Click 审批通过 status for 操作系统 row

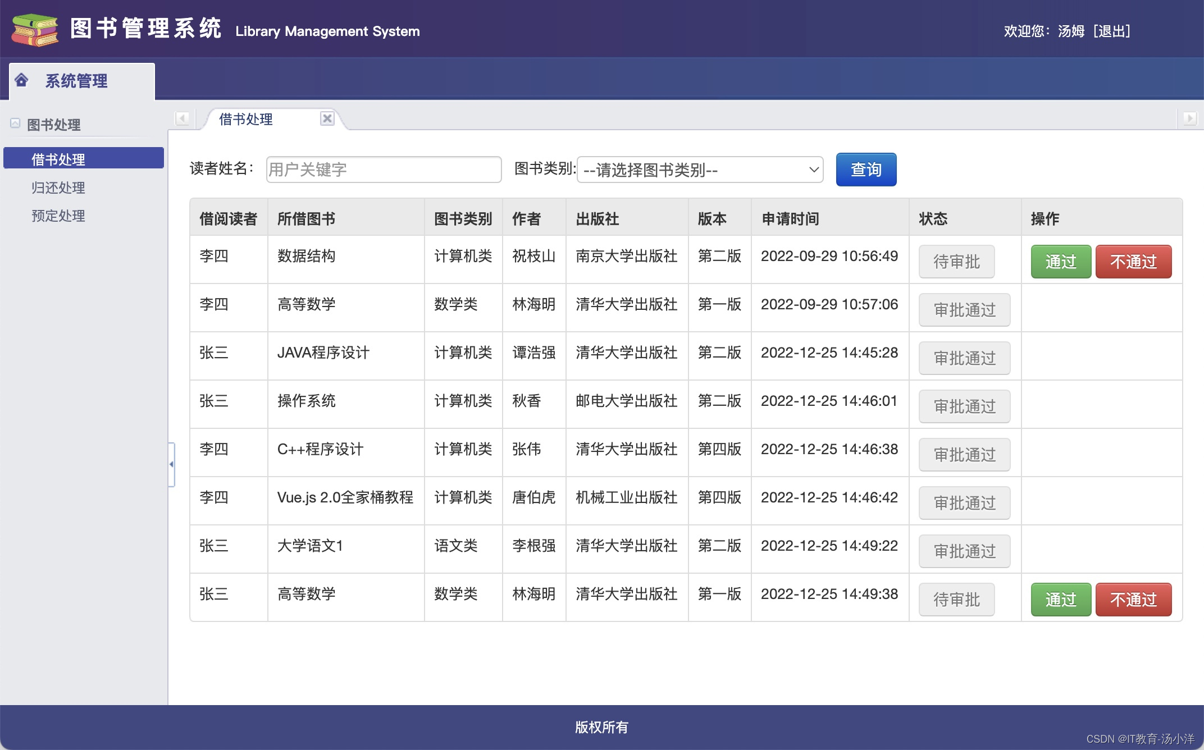pos(964,406)
